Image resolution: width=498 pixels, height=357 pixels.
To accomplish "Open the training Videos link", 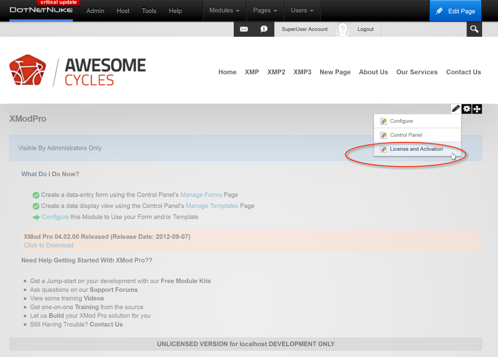I will tap(94, 299).
